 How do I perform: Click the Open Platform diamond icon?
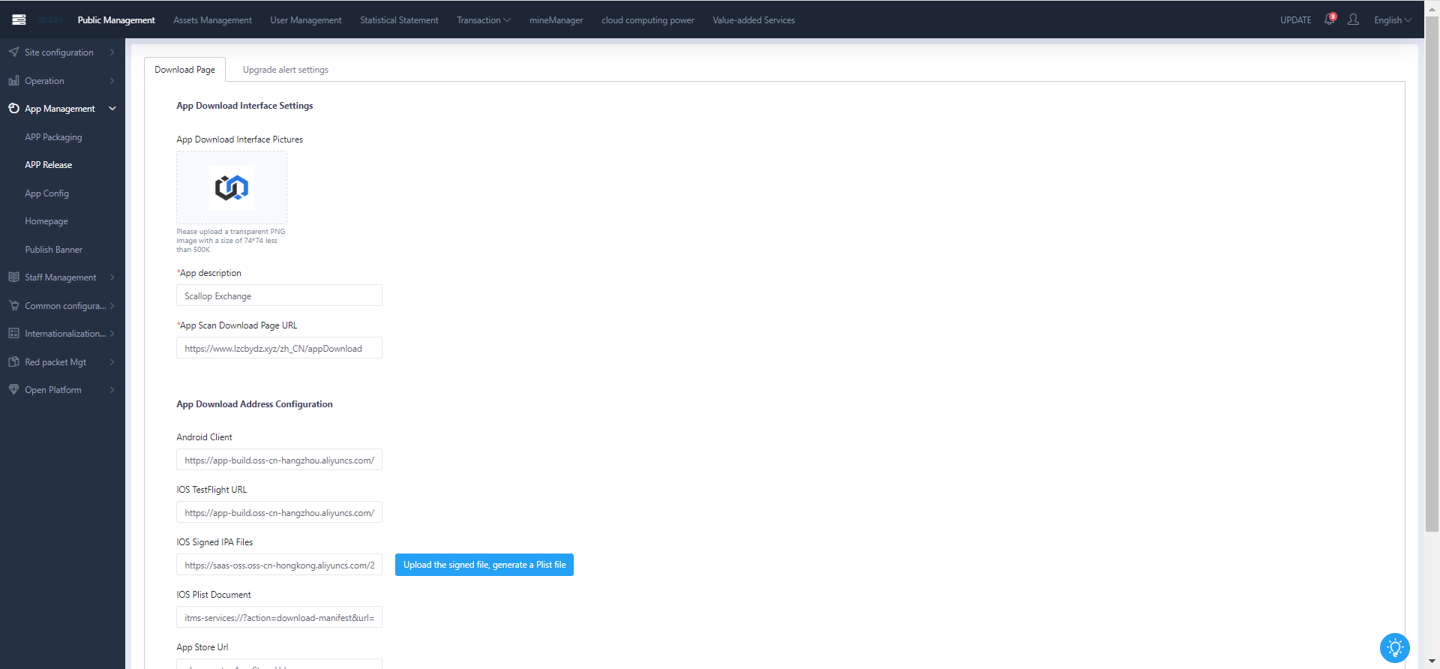(13, 389)
